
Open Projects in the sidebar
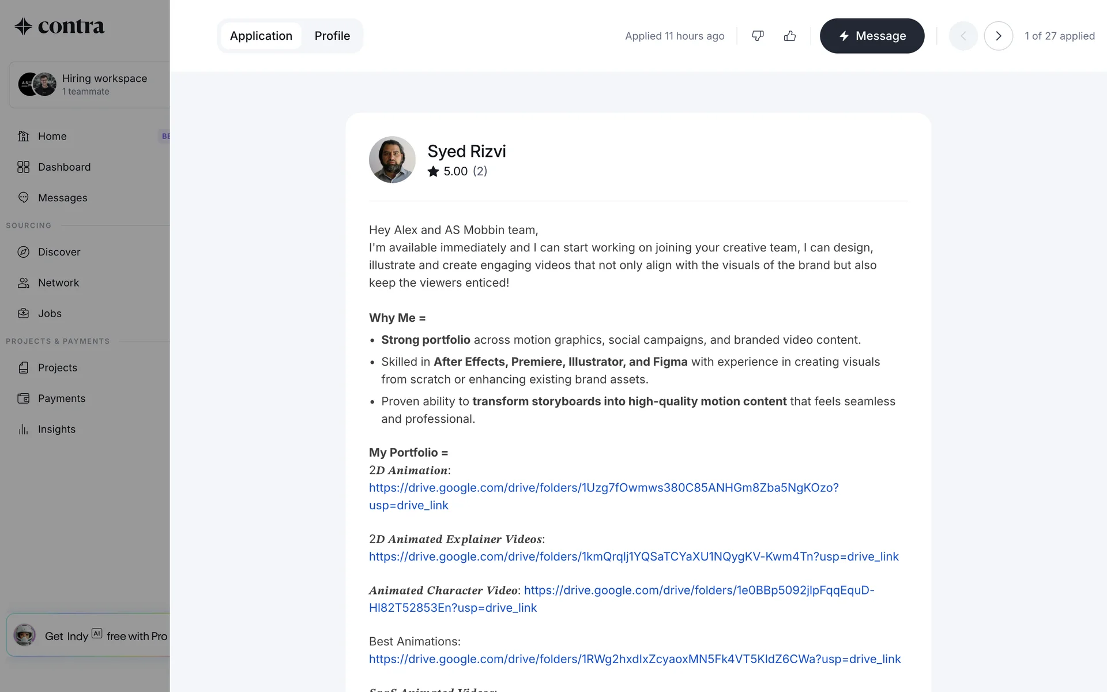[x=57, y=368]
